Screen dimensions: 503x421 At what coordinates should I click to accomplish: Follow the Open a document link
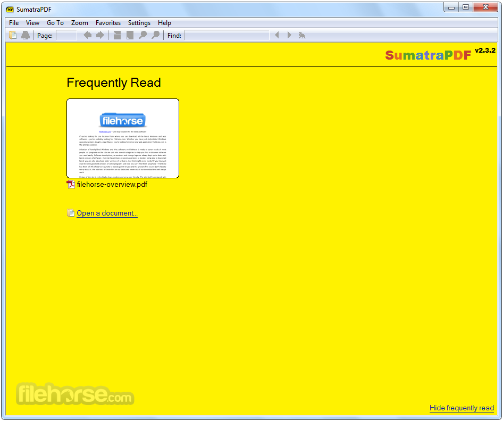[x=107, y=213]
